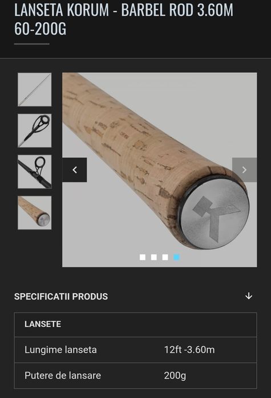Screen dimensions: 271x398
Task: Select rod blank with guide thumbnail
Action: [x=35, y=172]
